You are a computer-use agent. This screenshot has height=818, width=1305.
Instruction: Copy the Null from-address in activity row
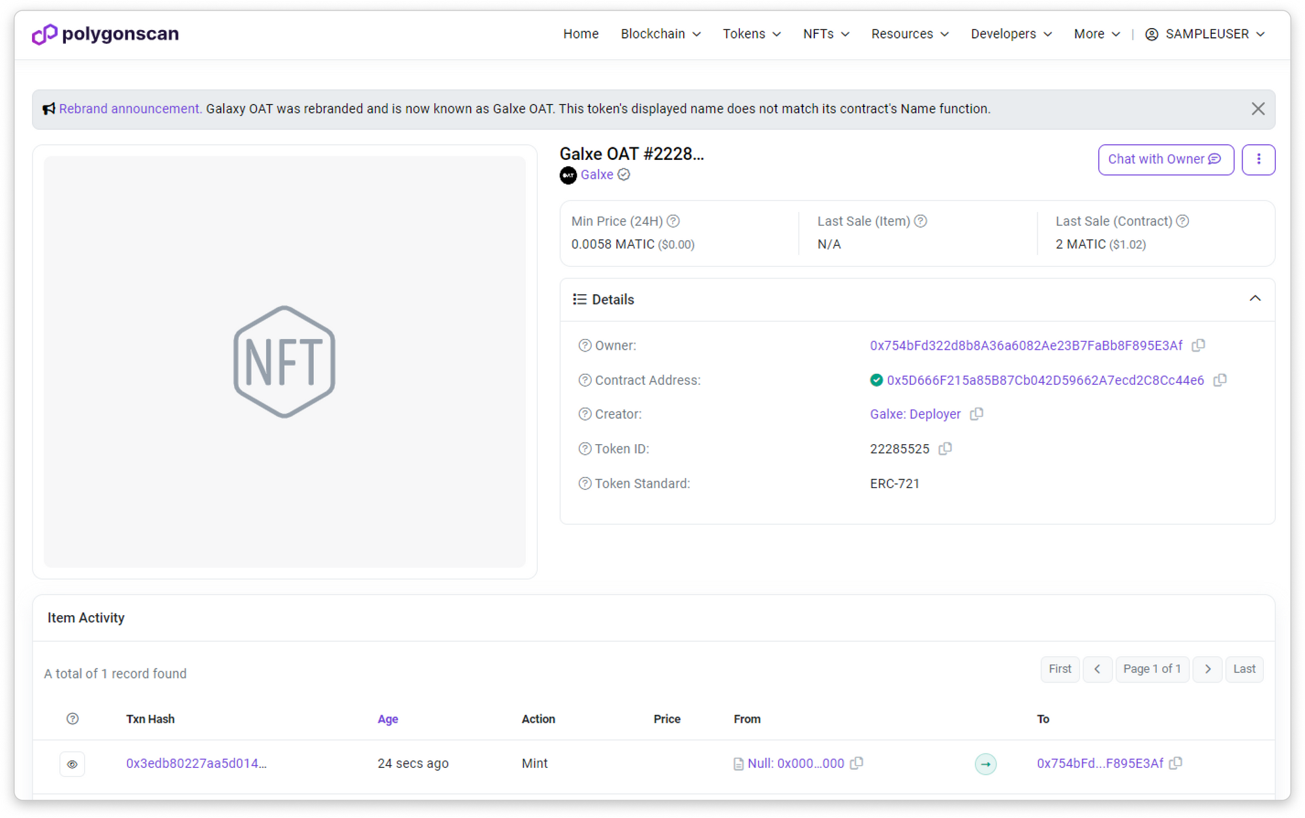click(x=857, y=763)
